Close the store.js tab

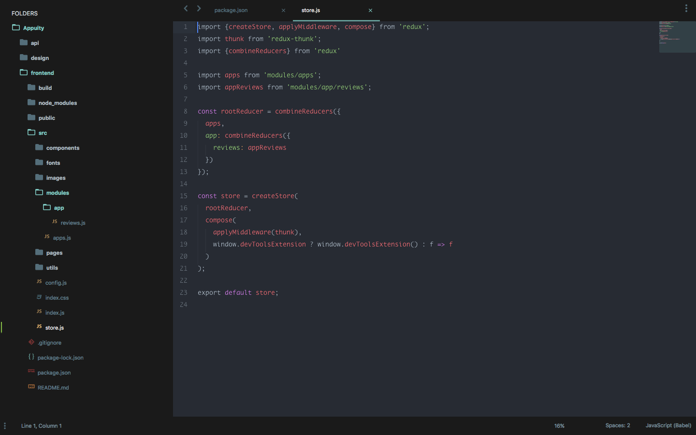(370, 10)
